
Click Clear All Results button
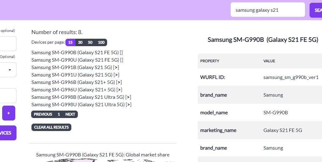coord(51,127)
